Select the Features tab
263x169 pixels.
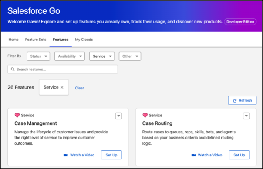point(61,40)
